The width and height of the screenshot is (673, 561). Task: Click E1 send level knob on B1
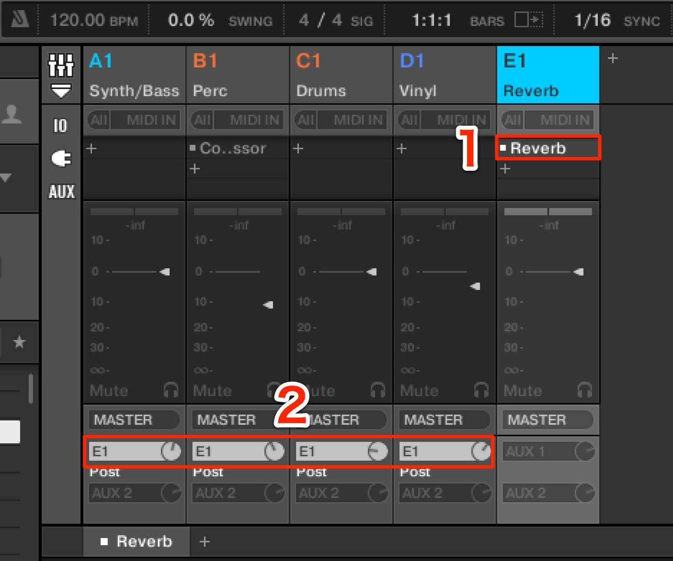tap(274, 451)
